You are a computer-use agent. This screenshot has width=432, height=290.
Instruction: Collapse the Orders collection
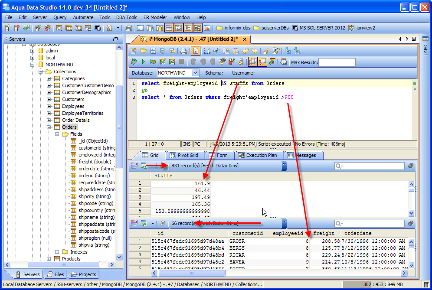click(49, 127)
